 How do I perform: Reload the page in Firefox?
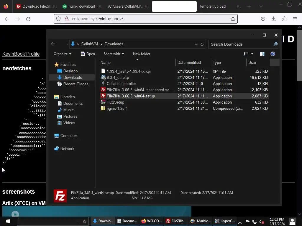(28, 19)
